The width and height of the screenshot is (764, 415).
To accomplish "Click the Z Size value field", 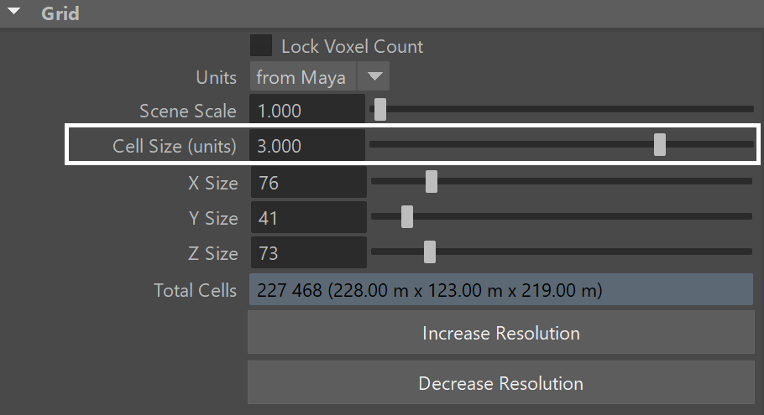I will click(308, 252).
